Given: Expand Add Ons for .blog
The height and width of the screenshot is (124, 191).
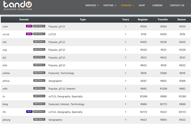Looking at the screenshot, I should click(39, 104).
